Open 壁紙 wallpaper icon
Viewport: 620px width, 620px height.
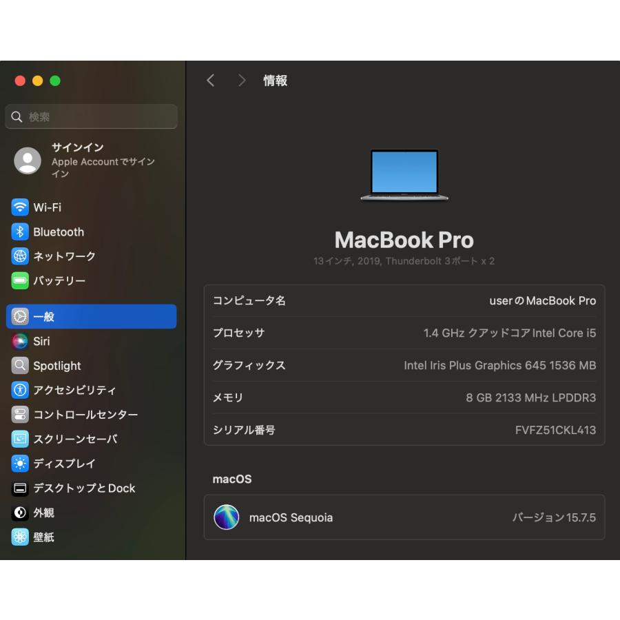click(20, 537)
